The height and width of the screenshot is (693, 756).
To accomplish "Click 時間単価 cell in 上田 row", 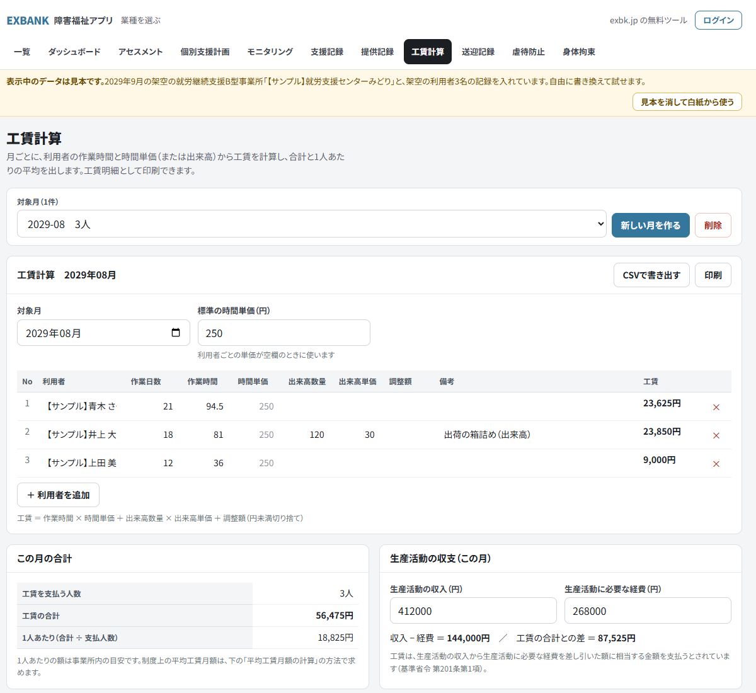I will (x=257, y=463).
